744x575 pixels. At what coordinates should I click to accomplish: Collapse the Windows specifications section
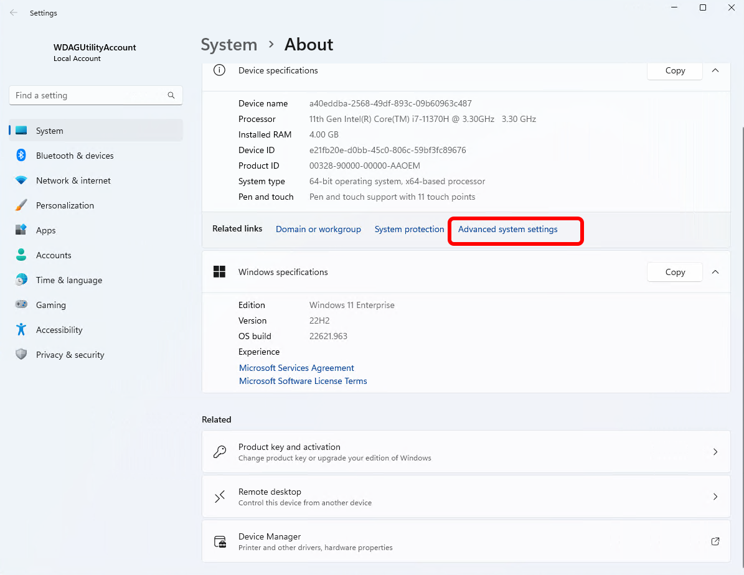pos(715,272)
